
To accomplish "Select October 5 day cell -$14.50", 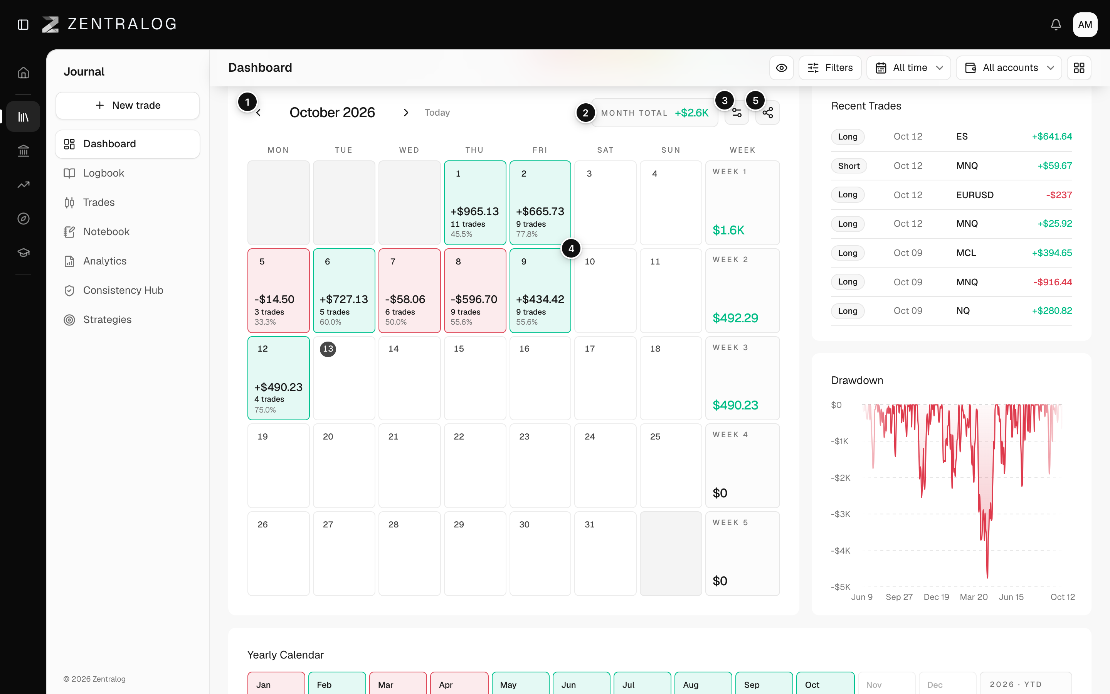I will click(278, 291).
